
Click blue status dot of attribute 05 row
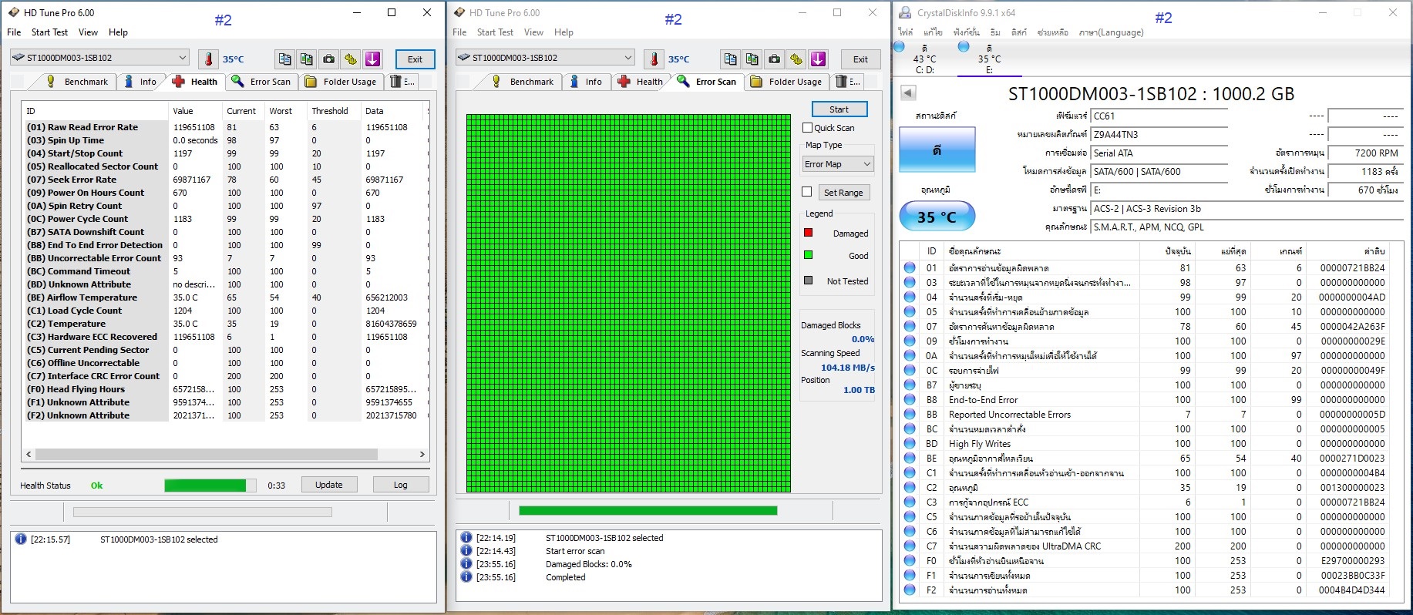(910, 312)
